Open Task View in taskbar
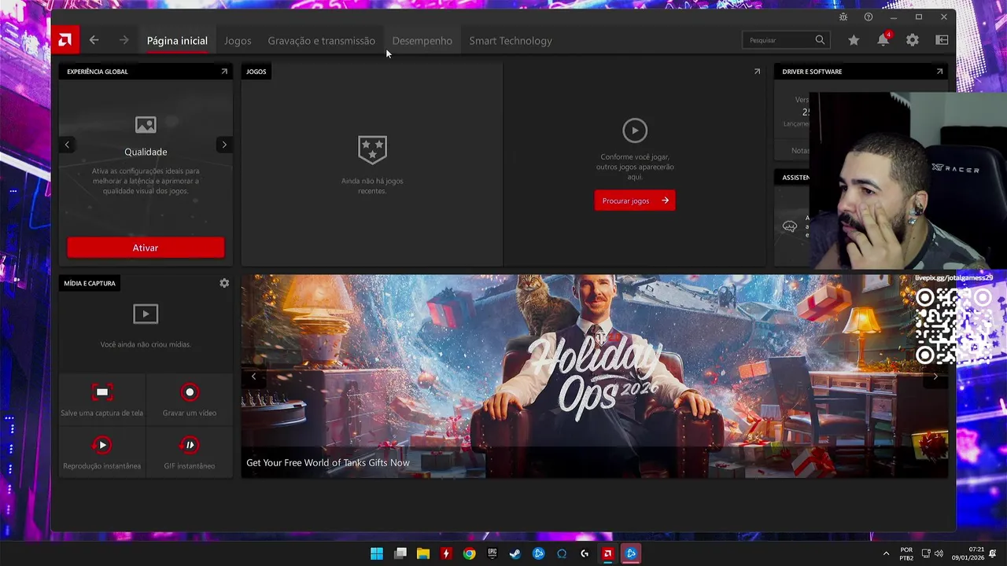 pos(400,553)
